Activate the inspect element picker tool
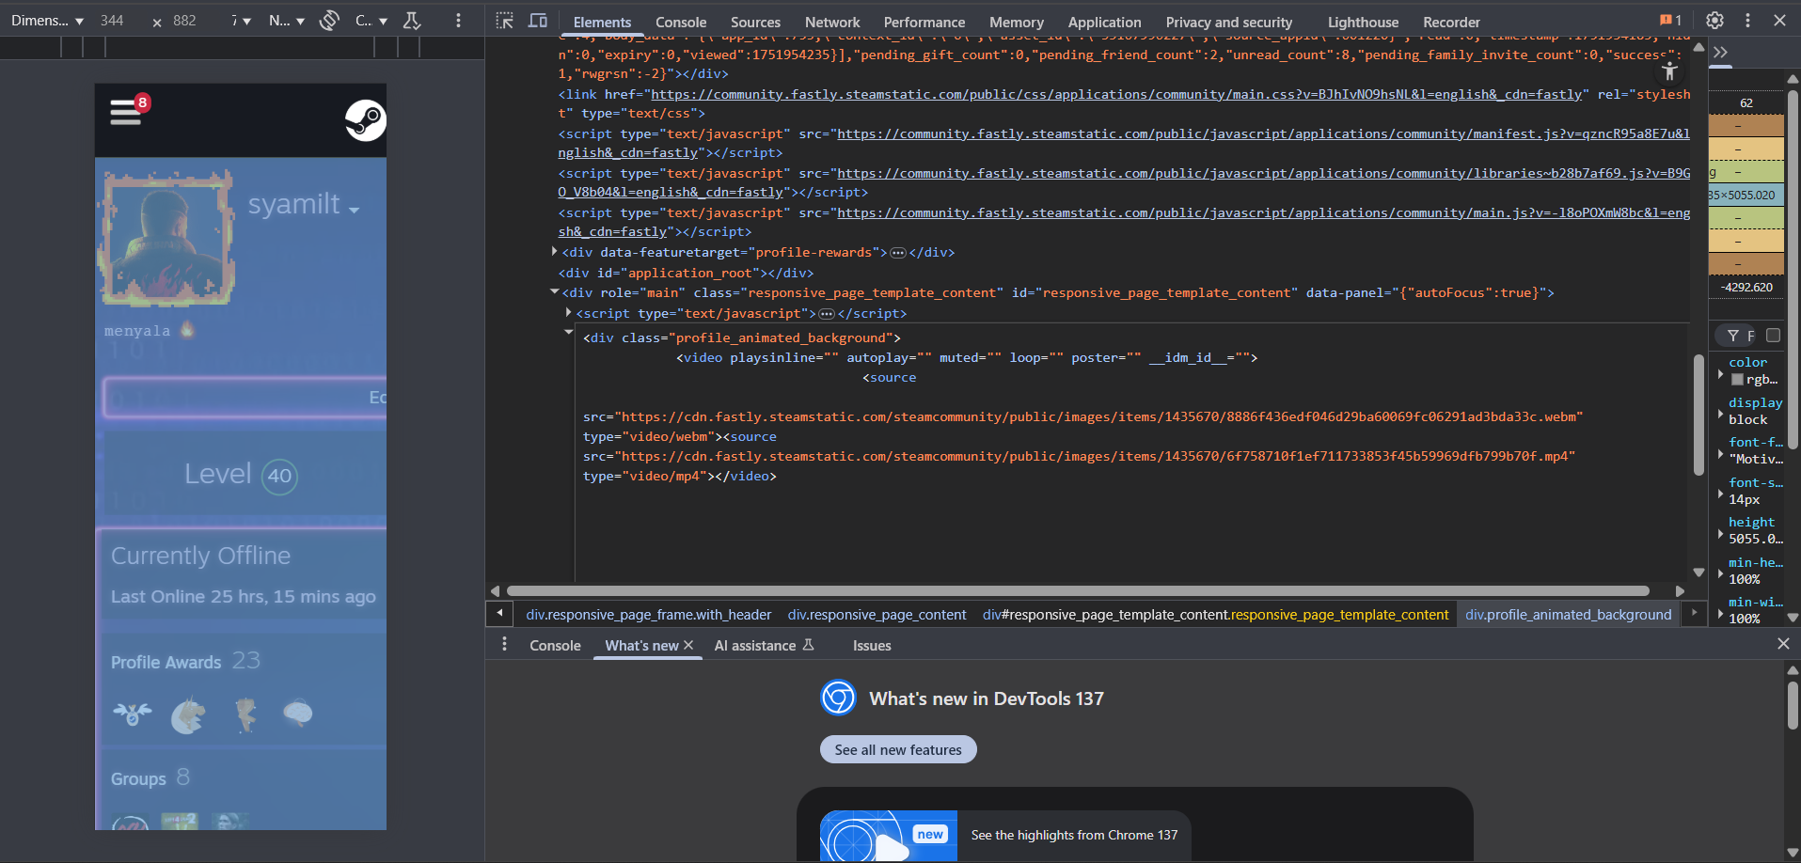Viewport: 1801px width, 863px height. 505,21
